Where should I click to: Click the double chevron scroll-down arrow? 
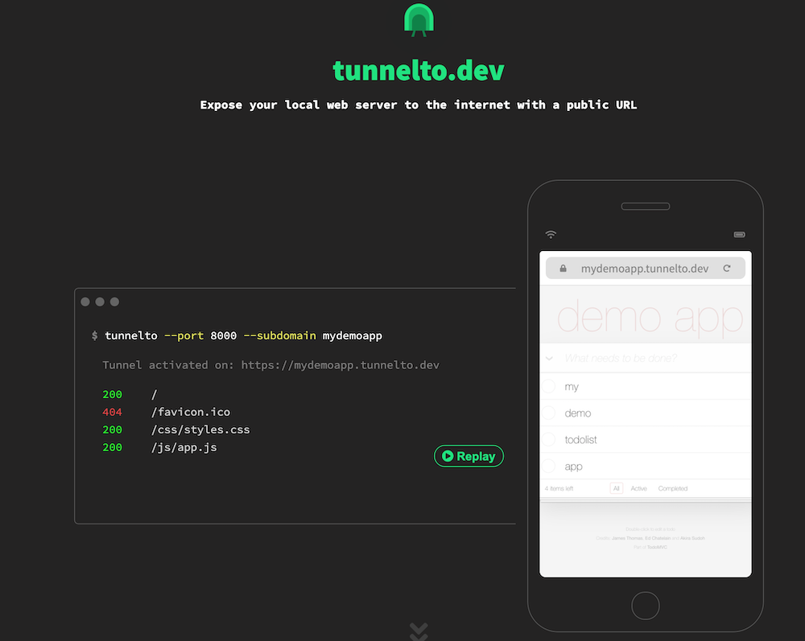coord(419,632)
